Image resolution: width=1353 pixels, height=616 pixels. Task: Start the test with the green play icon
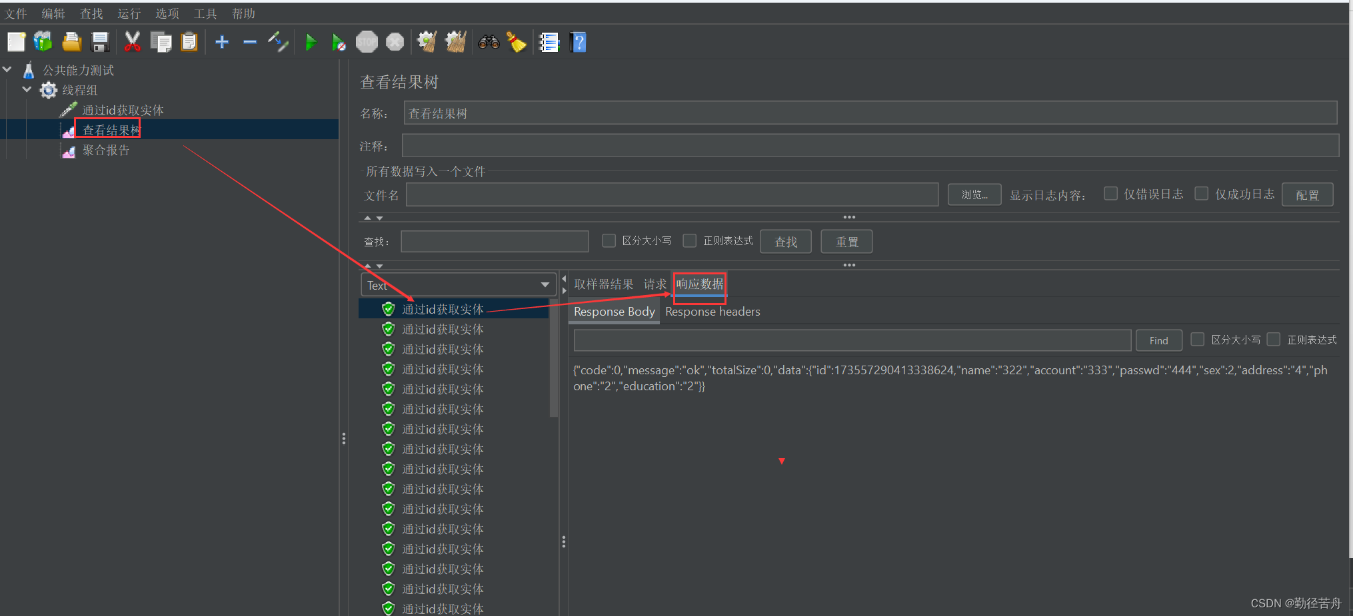(x=311, y=42)
